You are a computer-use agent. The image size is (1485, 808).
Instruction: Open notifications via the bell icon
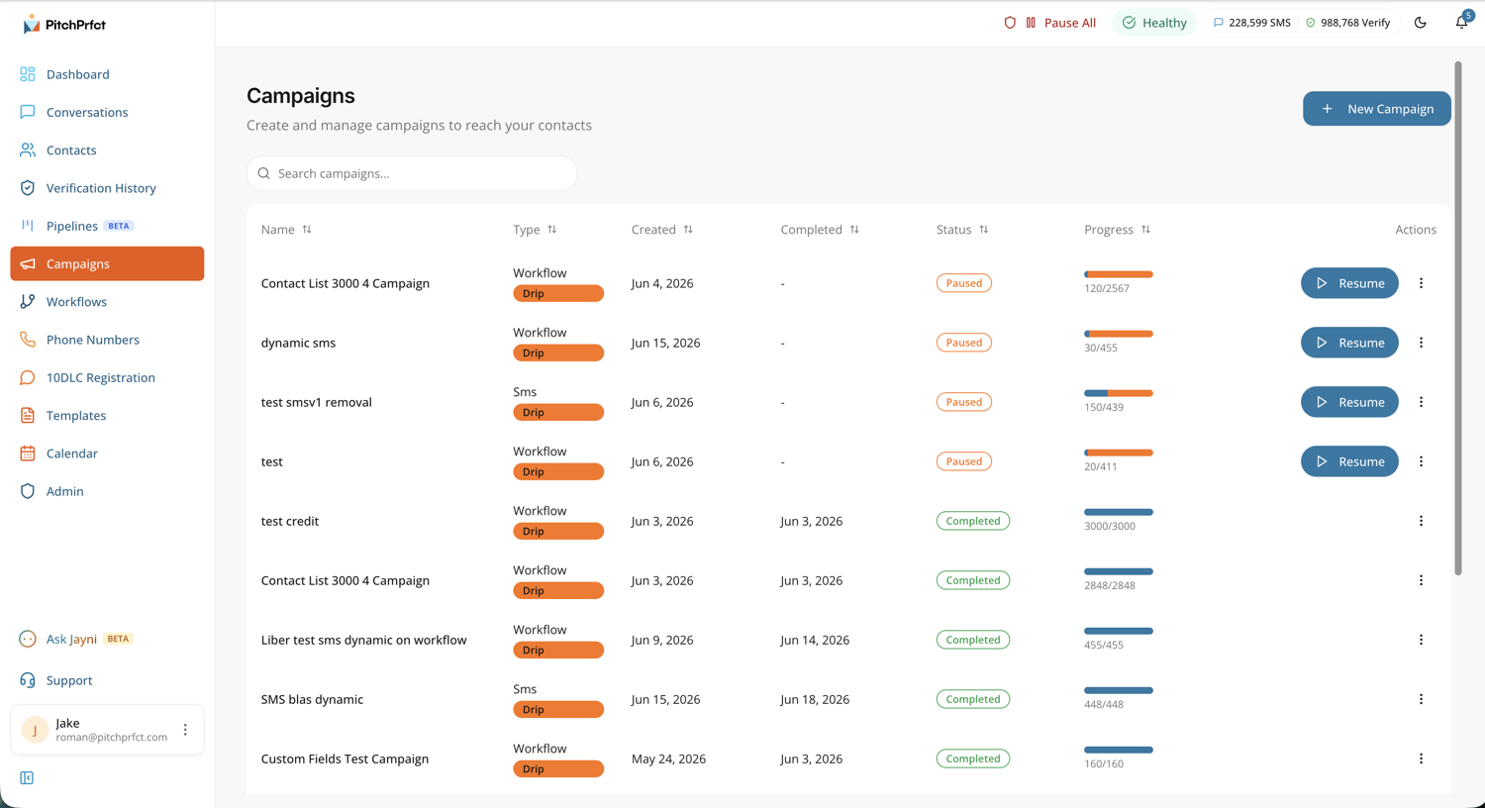(x=1462, y=22)
